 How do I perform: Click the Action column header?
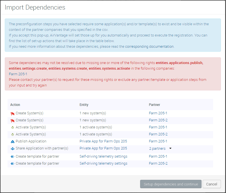pos(15,105)
